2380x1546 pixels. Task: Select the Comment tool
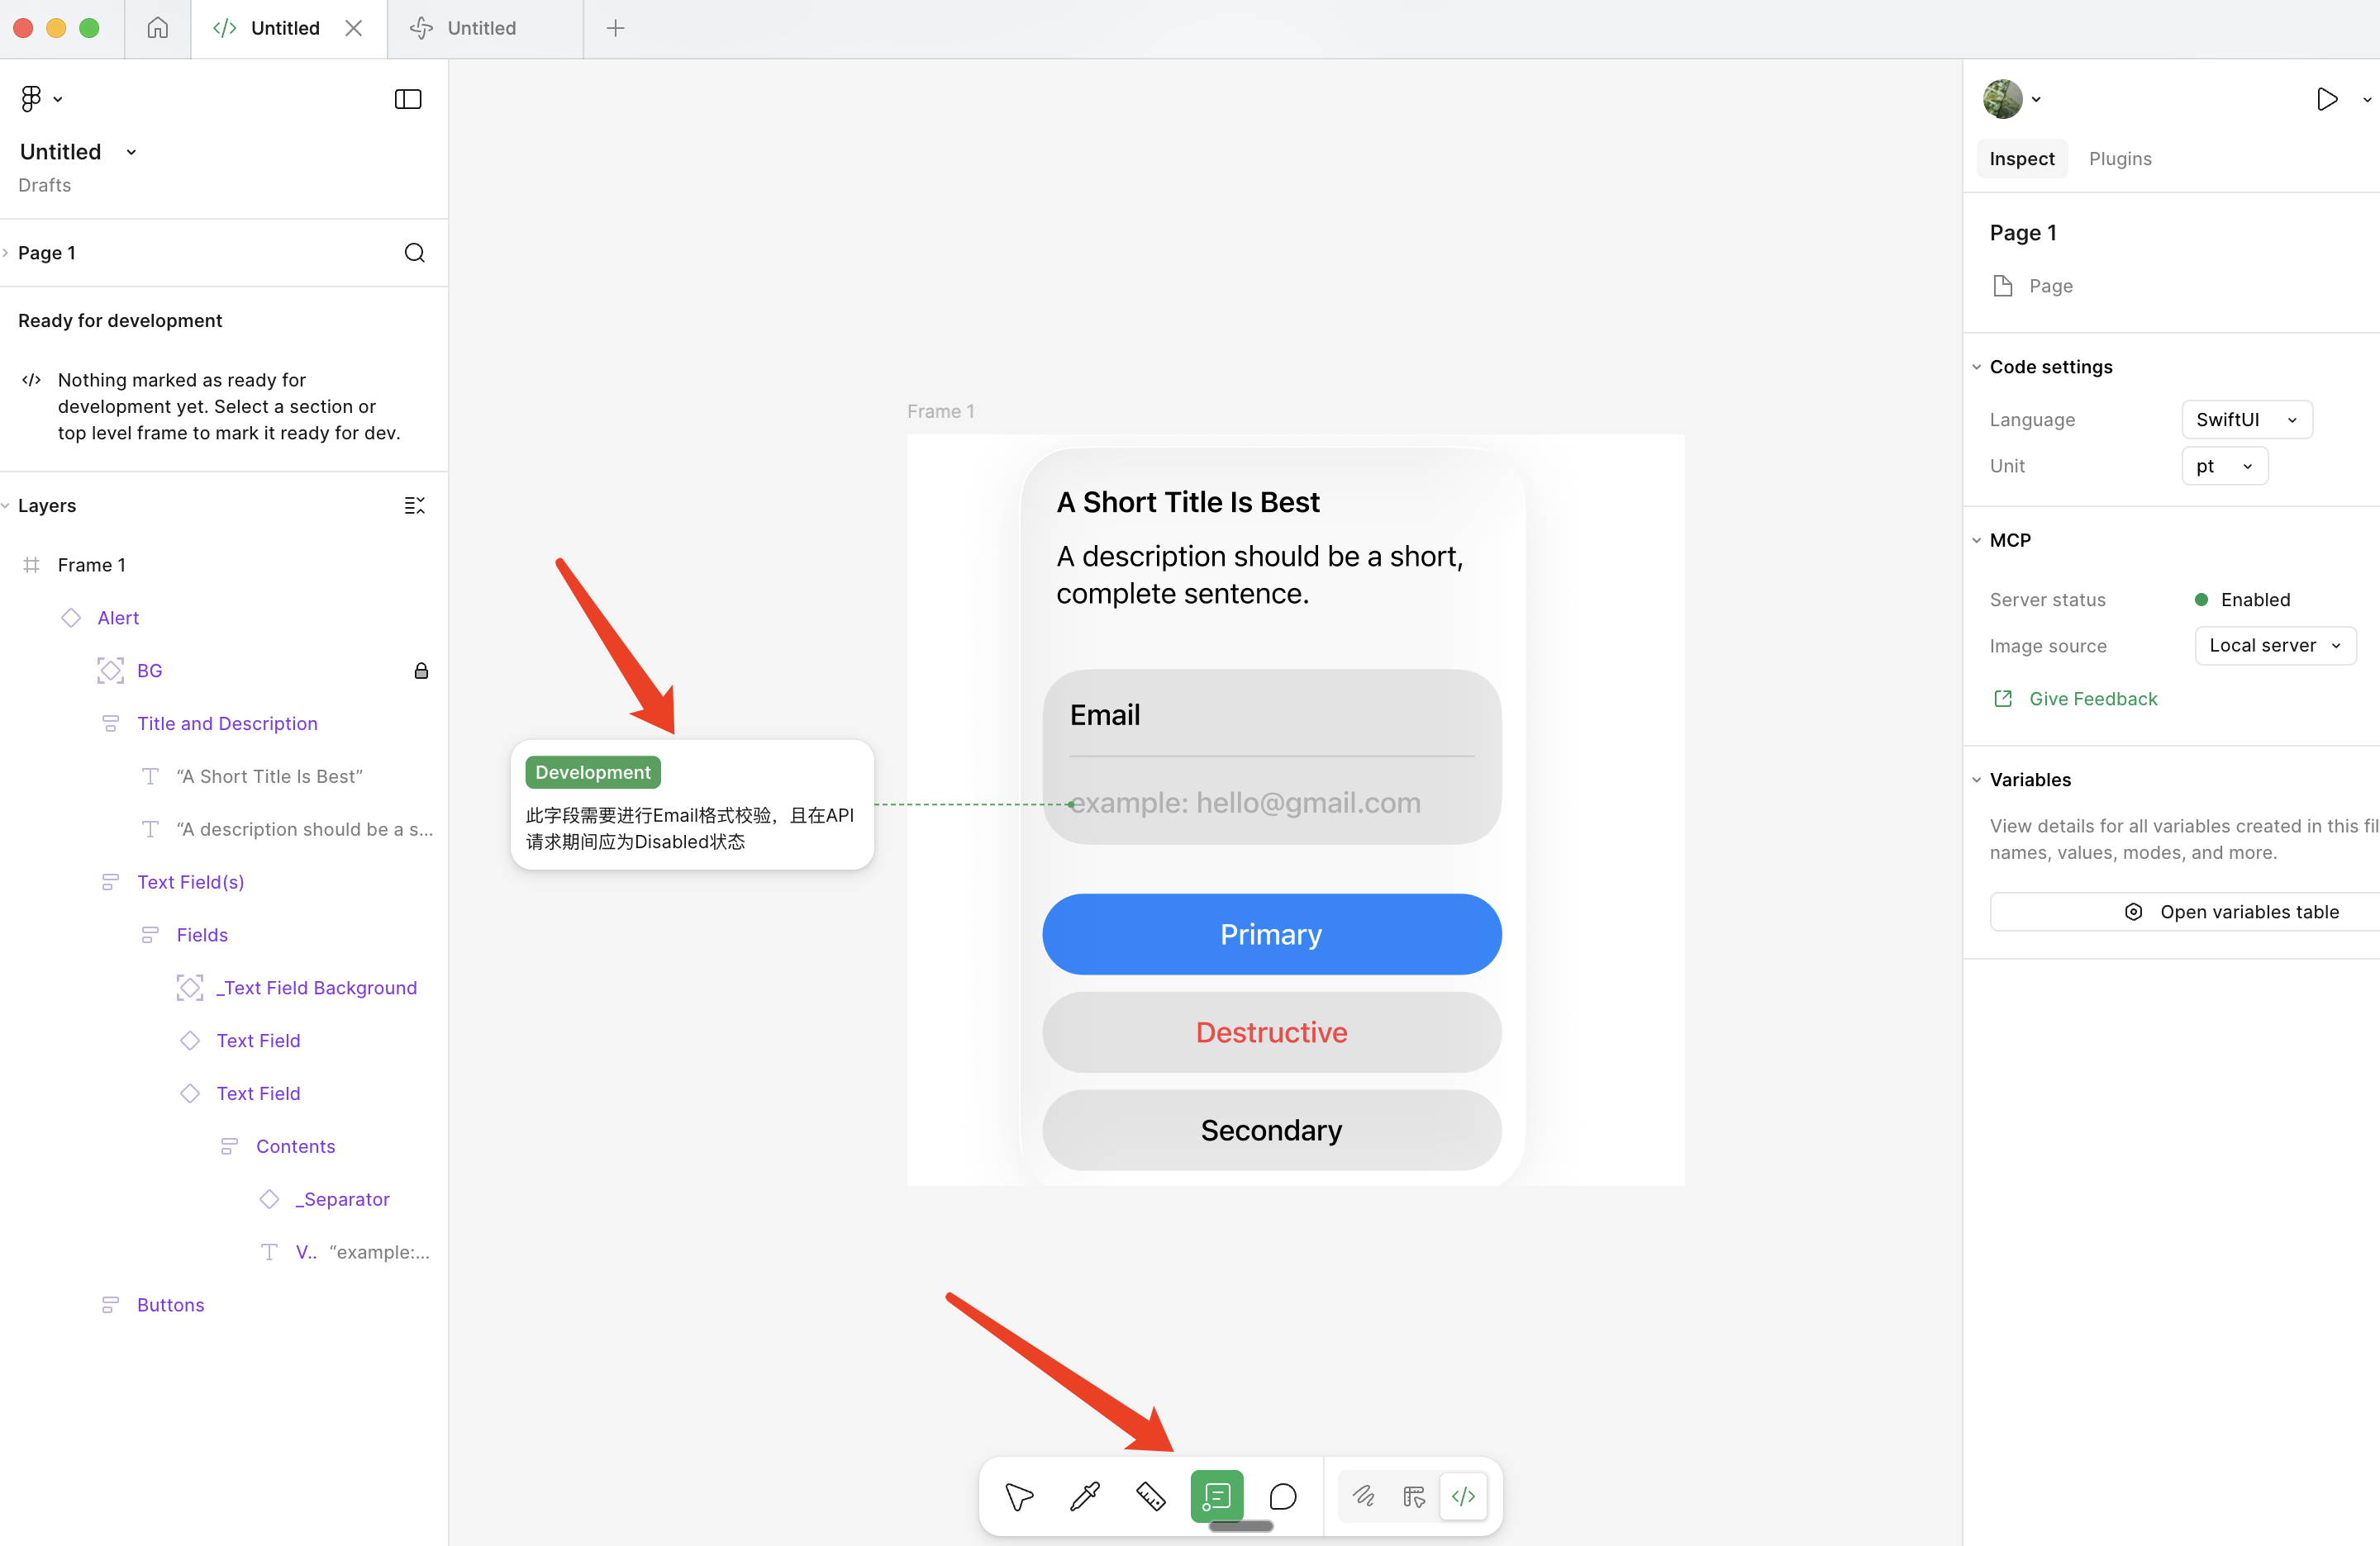pyautogui.click(x=1283, y=1496)
